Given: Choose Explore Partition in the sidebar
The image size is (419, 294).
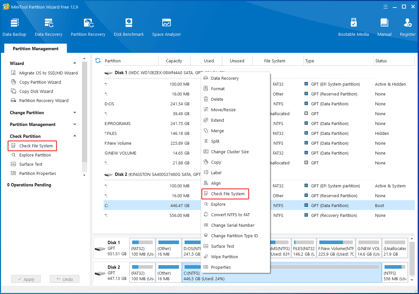Looking at the screenshot, I should (x=31, y=155).
